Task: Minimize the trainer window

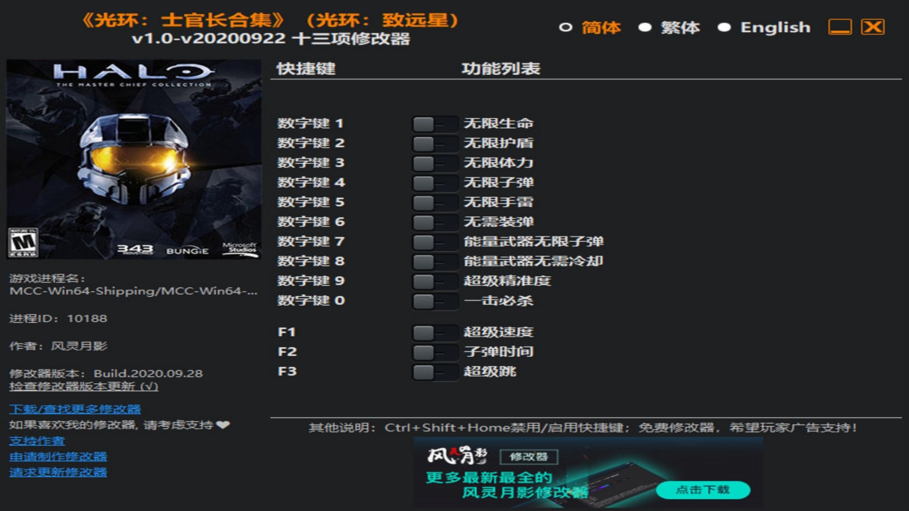Action: click(x=840, y=27)
